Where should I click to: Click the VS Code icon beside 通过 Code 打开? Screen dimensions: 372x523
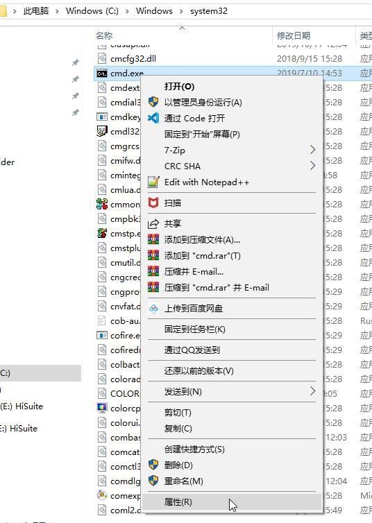tap(153, 118)
